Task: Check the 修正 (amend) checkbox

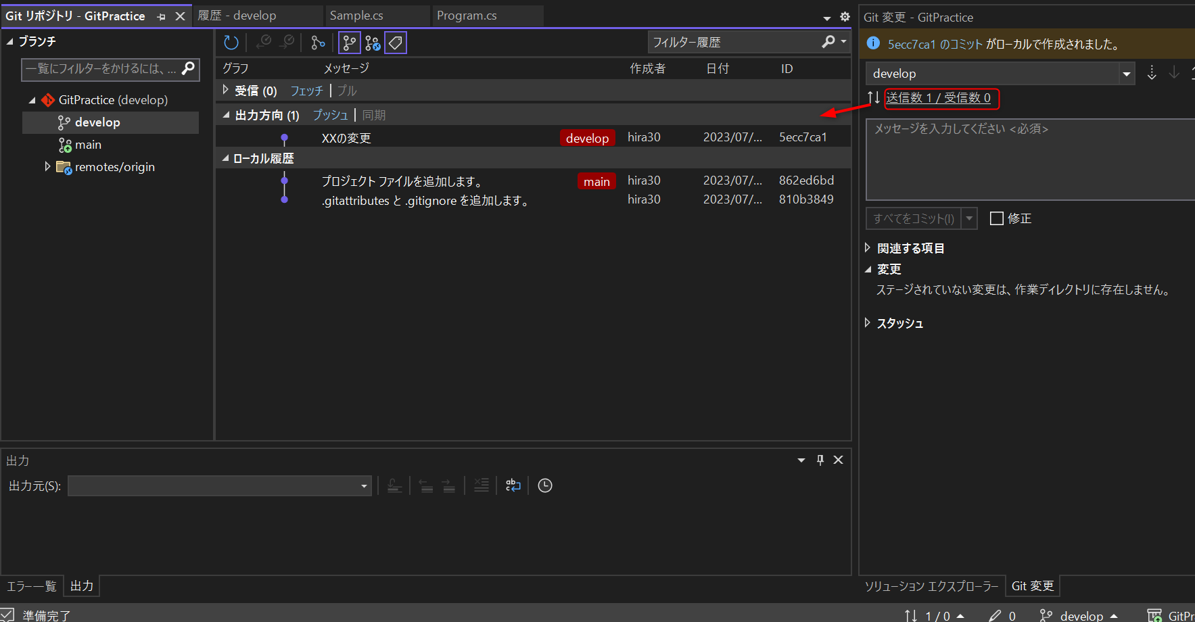Action: 996,218
